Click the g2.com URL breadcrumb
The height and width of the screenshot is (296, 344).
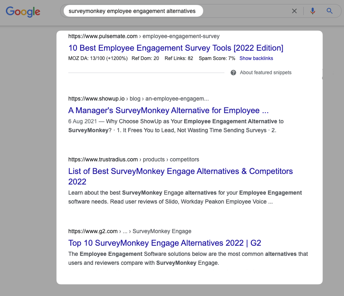[130, 231]
